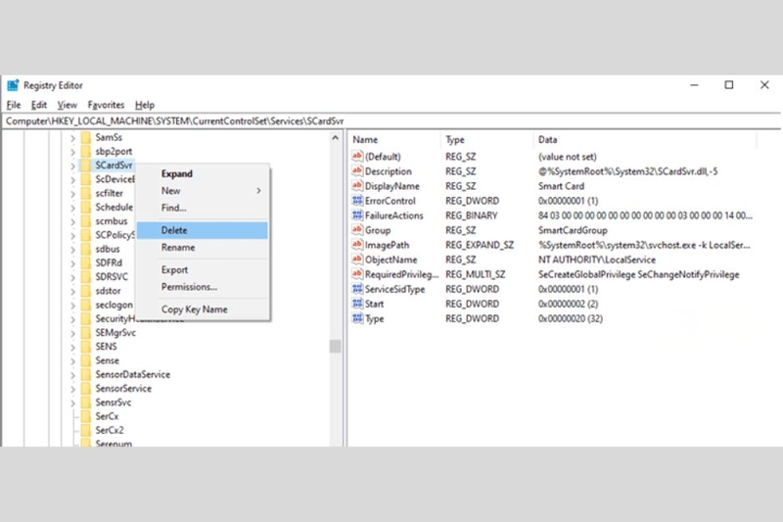783x522 pixels.
Task: Click the registry path address bar
Action: (x=391, y=121)
